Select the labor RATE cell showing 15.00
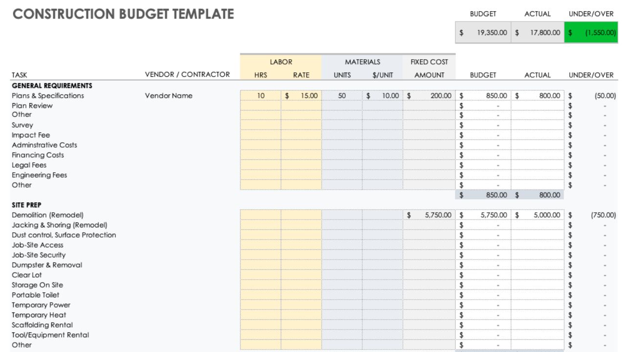Image resolution: width=626 pixels, height=352 pixels. 300,96
